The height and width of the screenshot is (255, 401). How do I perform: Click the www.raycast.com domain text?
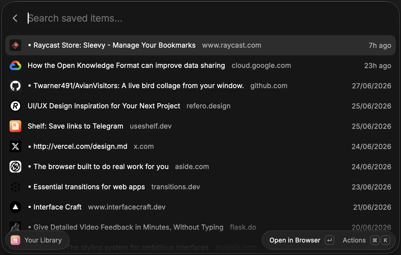[x=232, y=45]
